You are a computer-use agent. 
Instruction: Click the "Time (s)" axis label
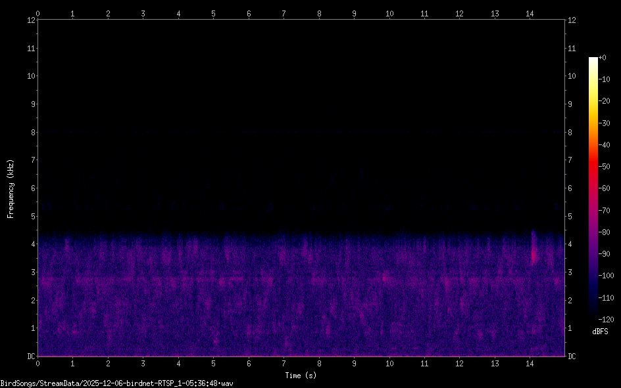point(301,376)
